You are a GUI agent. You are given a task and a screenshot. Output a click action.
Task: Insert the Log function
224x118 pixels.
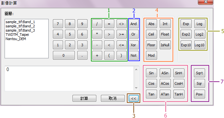click(200, 24)
